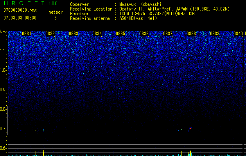Click the 0838 time marker

coord(191,34)
